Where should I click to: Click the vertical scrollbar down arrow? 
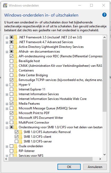104,155
